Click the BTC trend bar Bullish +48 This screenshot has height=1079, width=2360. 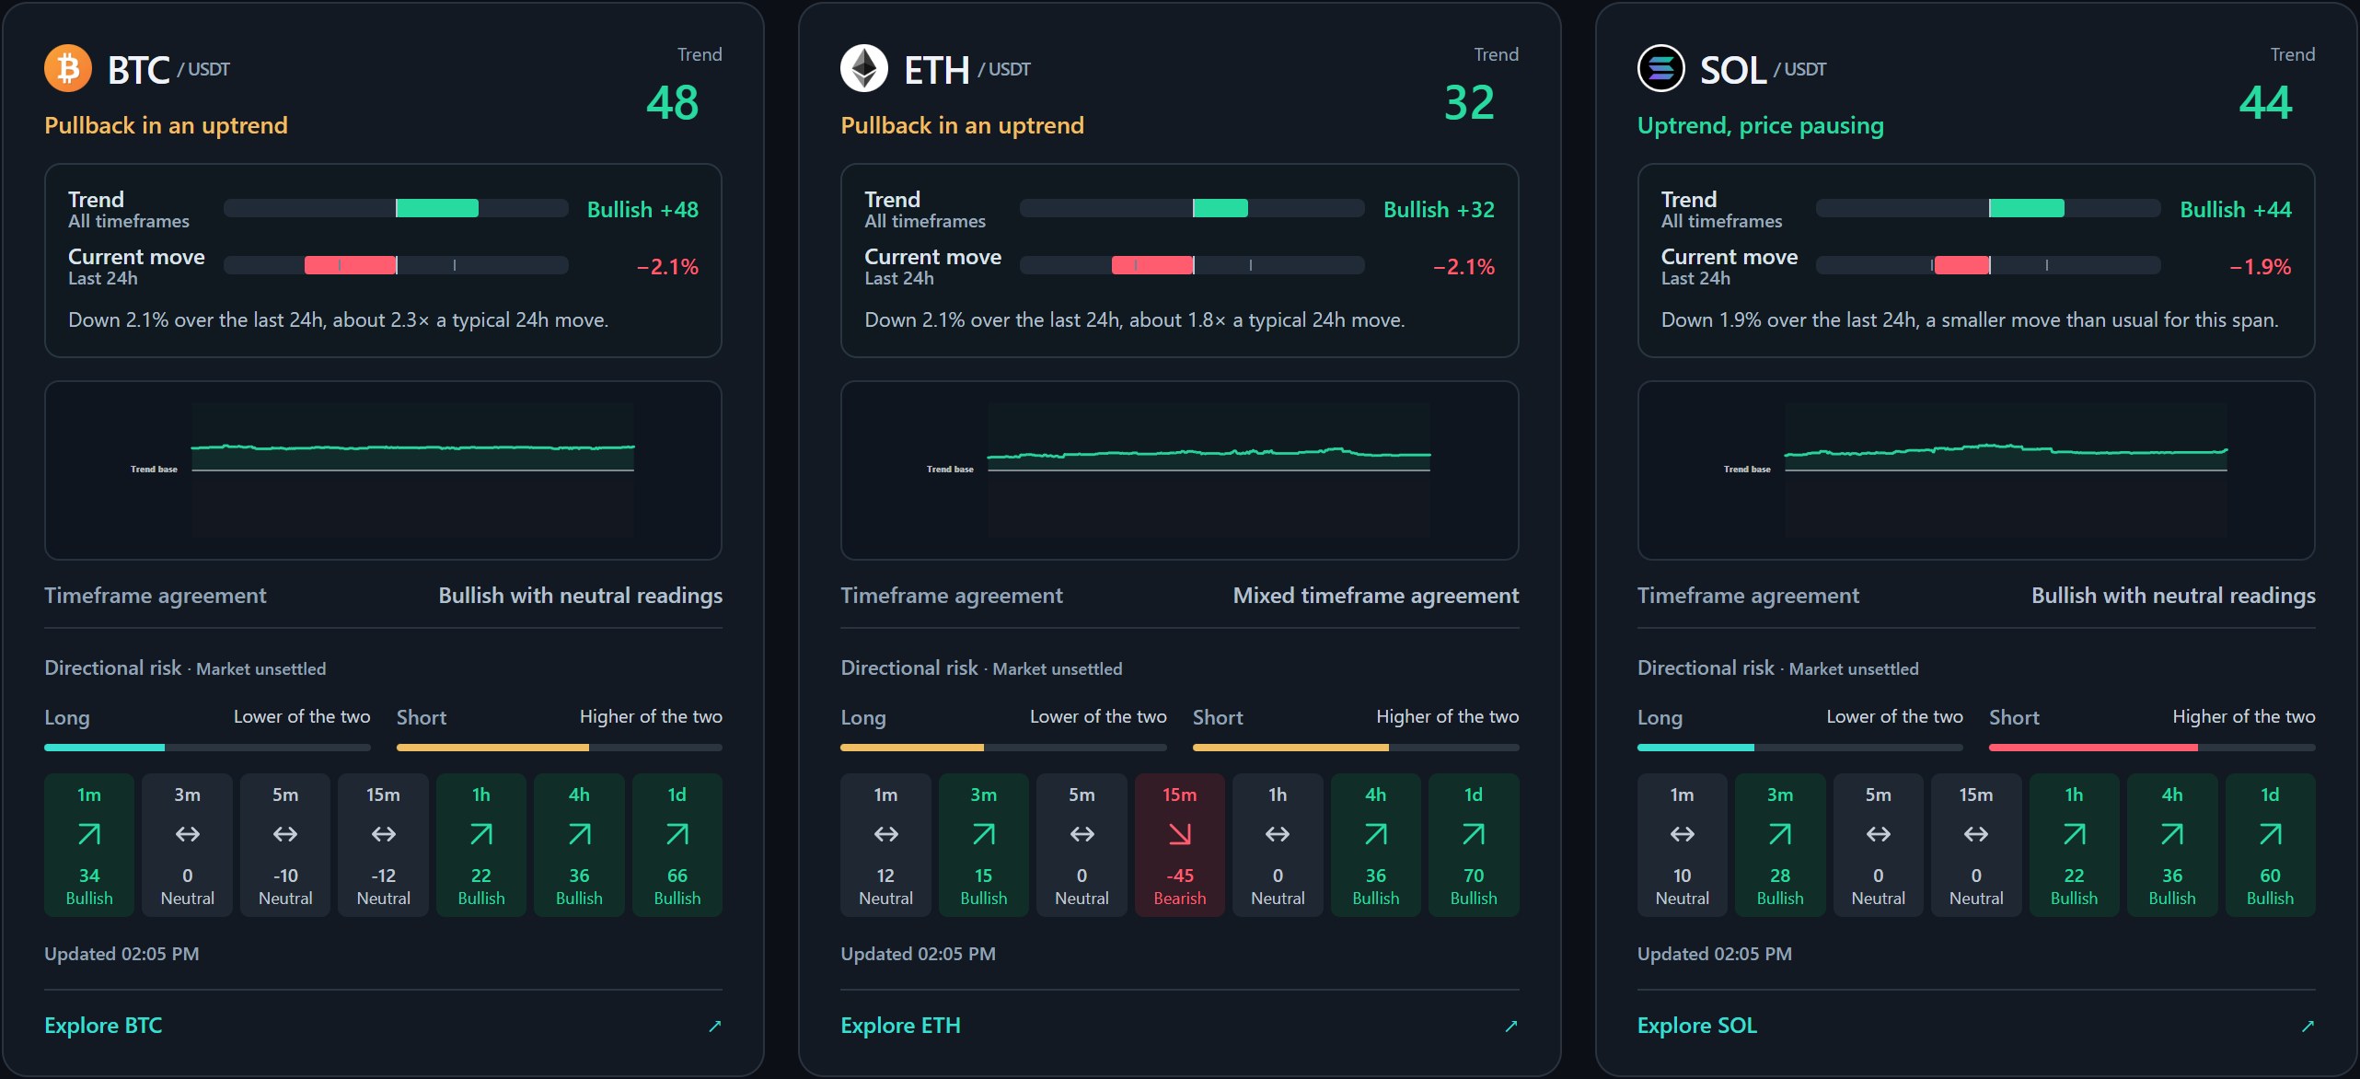tap(396, 208)
